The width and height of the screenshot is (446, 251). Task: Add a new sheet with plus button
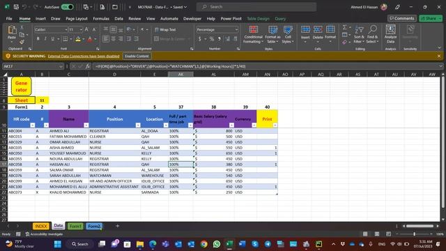click(x=117, y=226)
